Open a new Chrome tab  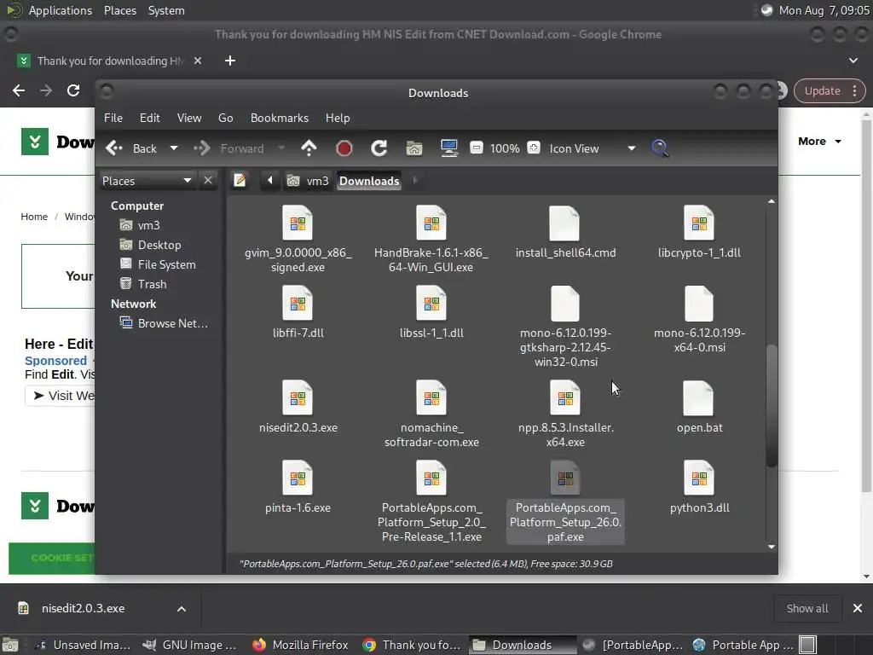coord(230,61)
